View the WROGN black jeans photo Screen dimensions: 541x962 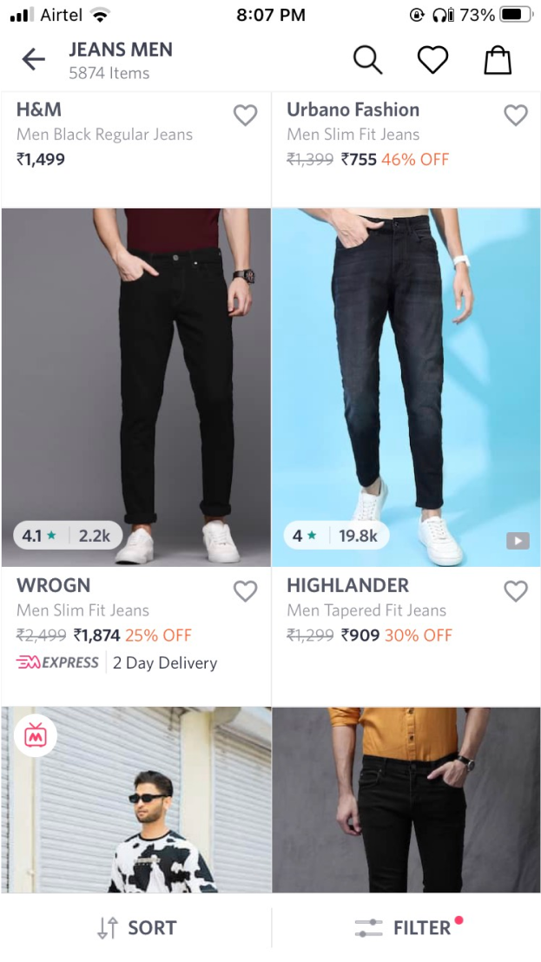[x=136, y=387]
